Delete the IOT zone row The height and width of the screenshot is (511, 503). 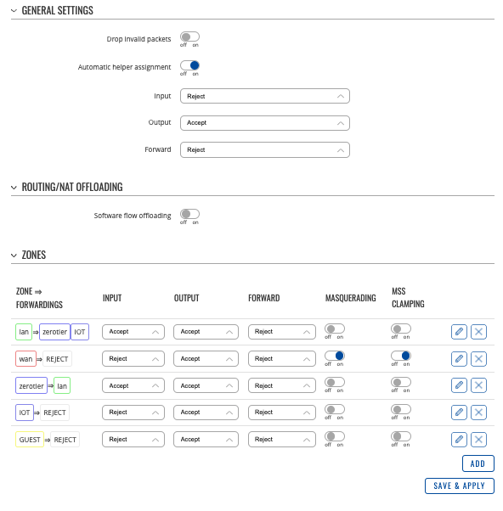tap(478, 413)
